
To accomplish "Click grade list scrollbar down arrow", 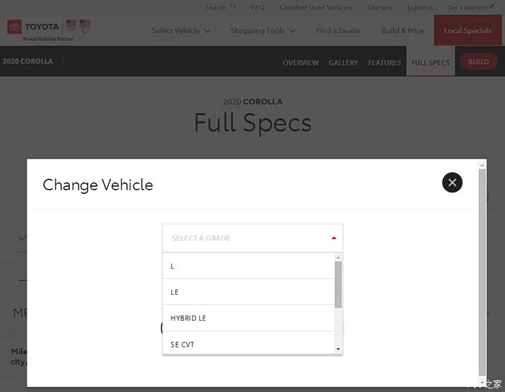I will point(338,349).
